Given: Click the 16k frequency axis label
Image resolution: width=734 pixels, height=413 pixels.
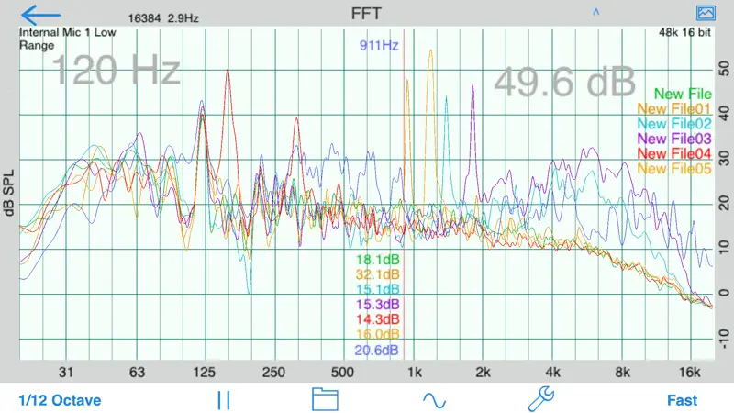Looking at the screenshot, I should coord(690,373).
